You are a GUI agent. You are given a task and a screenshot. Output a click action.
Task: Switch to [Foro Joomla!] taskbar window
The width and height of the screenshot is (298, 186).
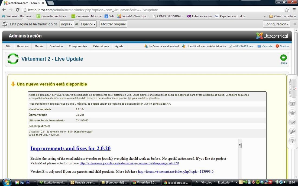click(x=114, y=182)
